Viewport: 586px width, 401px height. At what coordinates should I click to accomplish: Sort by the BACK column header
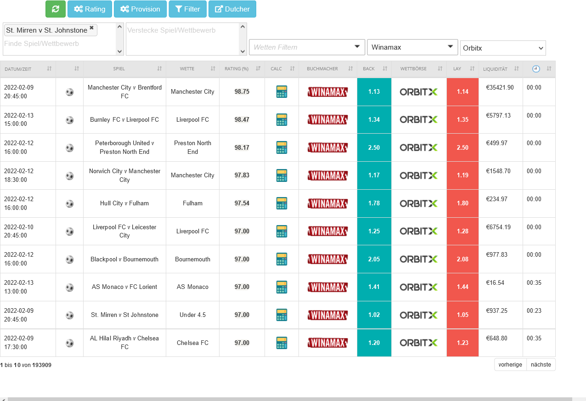(x=374, y=69)
